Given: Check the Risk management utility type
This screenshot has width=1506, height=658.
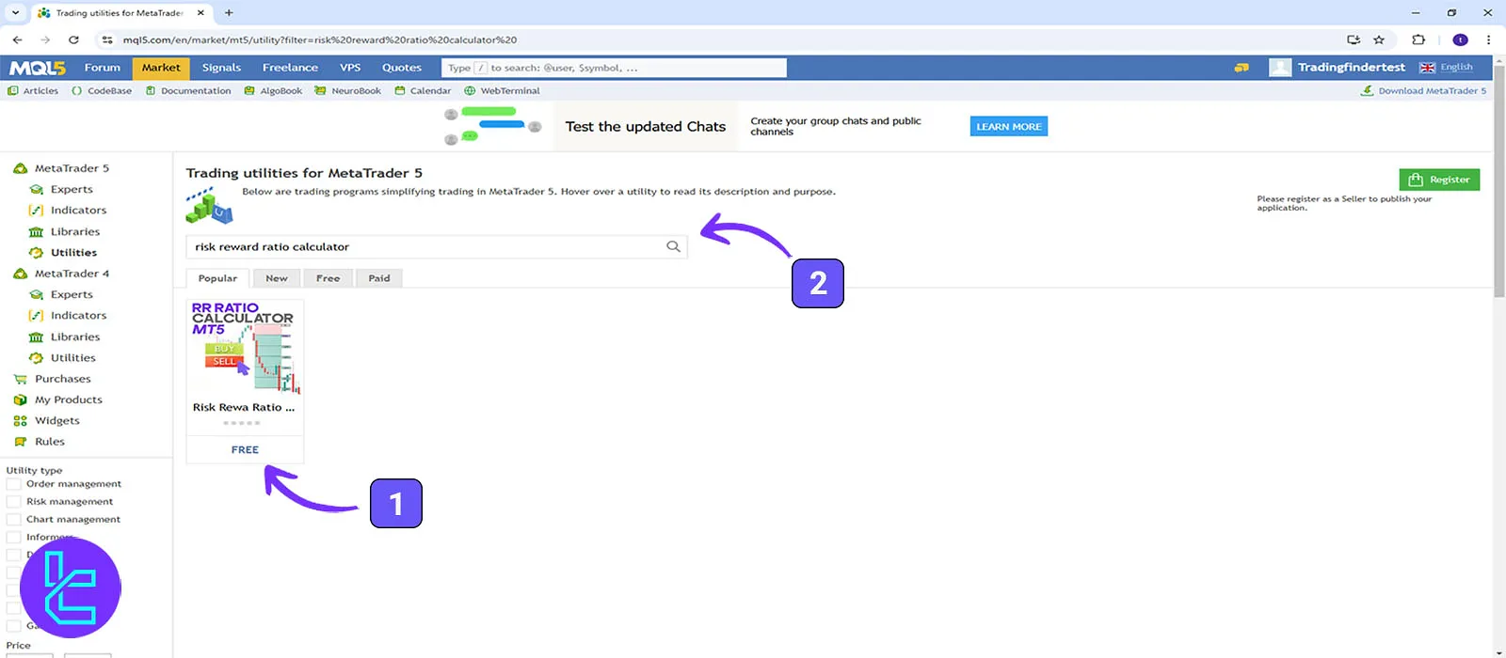Looking at the screenshot, I should tap(14, 502).
